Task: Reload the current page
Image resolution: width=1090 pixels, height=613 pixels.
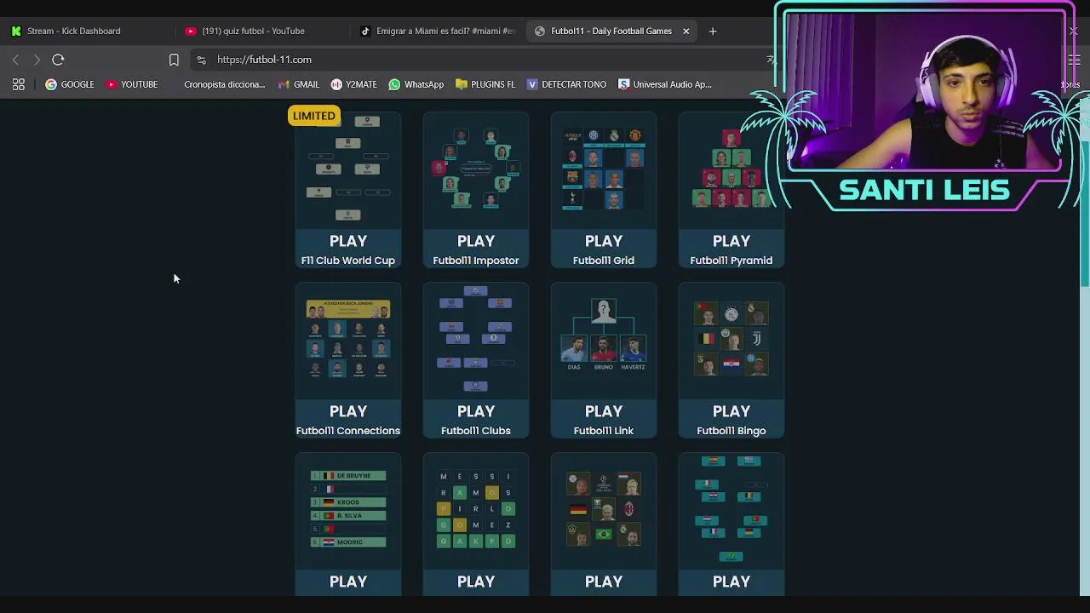Action: tap(58, 60)
